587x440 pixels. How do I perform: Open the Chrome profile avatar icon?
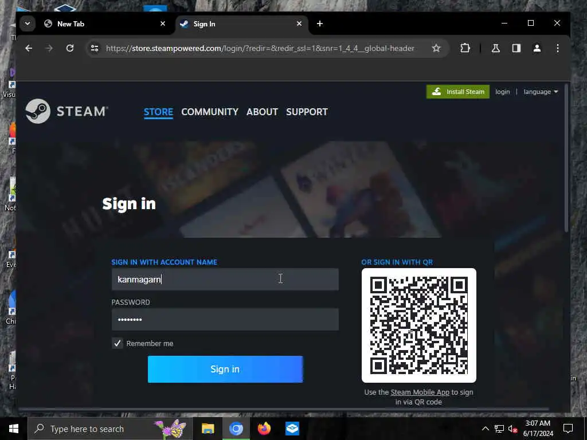pyautogui.click(x=537, y=48)
